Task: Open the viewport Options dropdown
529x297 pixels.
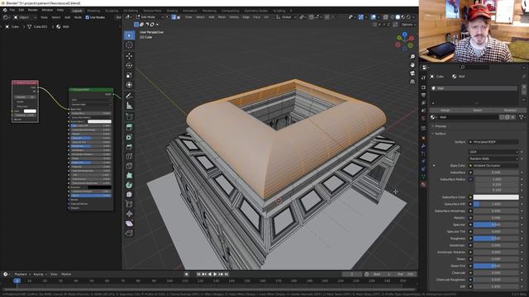Action: 407,25
